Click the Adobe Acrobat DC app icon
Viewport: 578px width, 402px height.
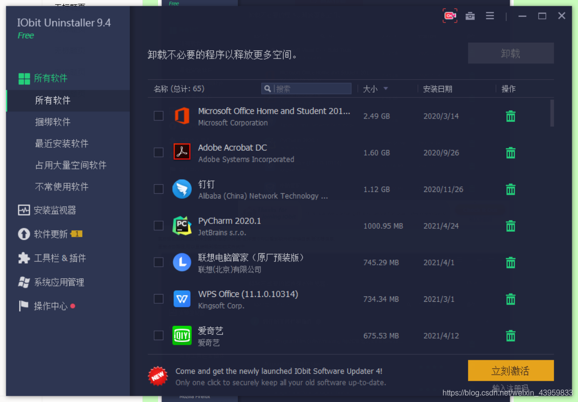[182, 153]
